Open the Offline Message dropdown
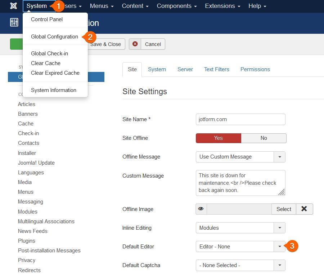 [x=280, y=157]
